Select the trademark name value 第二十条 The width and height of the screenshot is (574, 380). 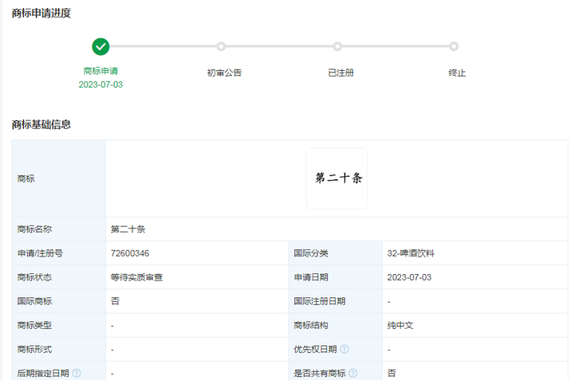point(128,229)
